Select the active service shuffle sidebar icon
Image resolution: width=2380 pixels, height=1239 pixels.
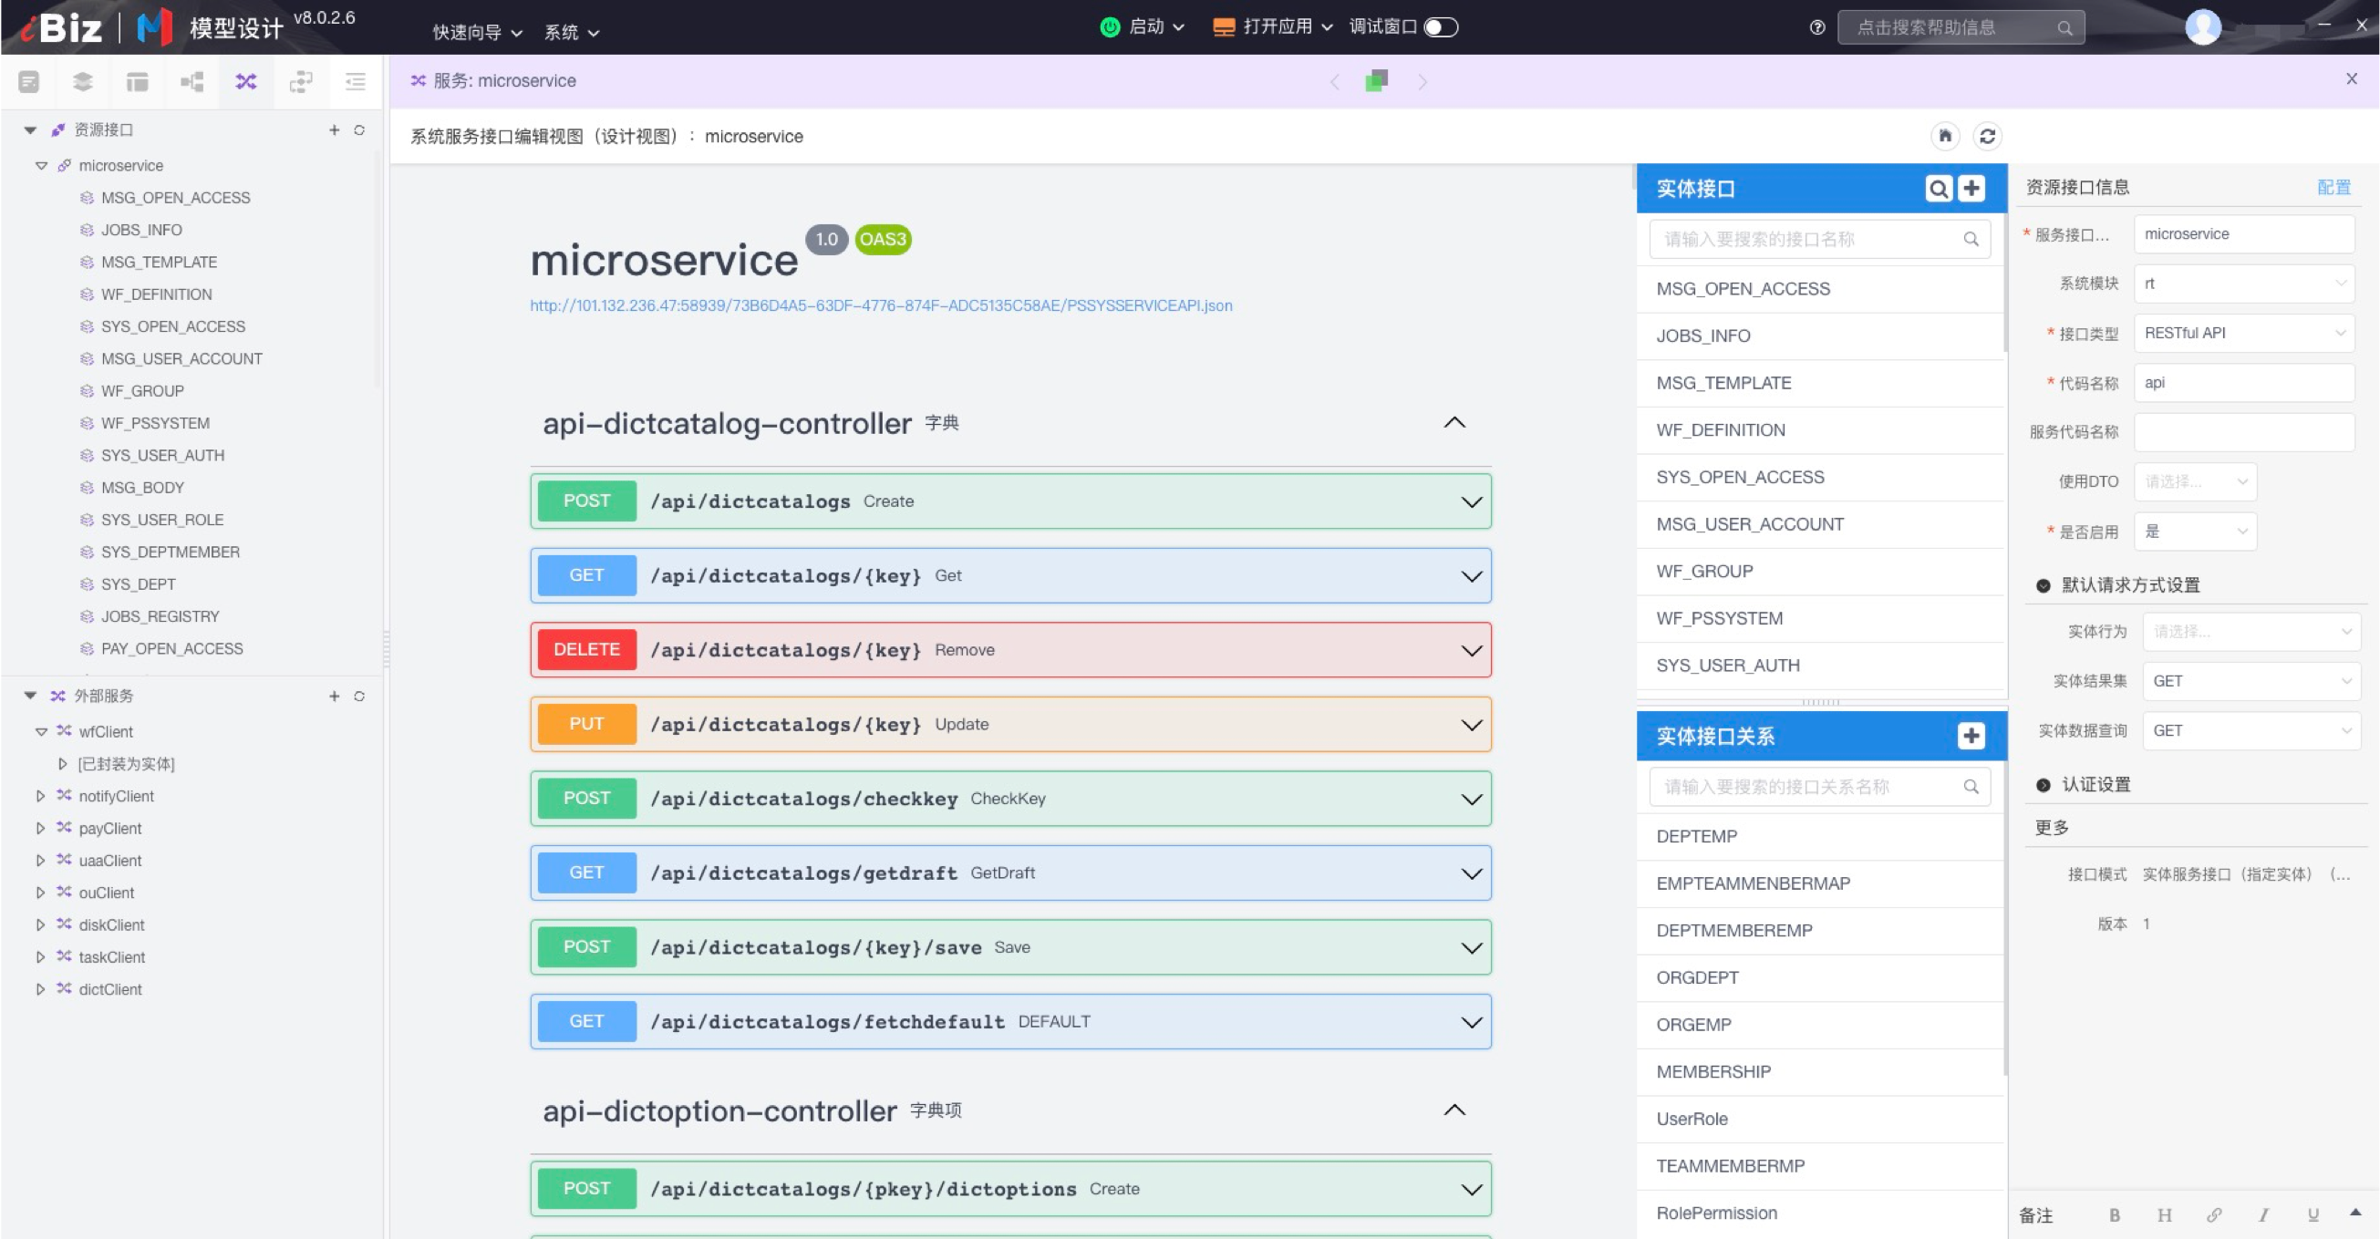(246, 82)
